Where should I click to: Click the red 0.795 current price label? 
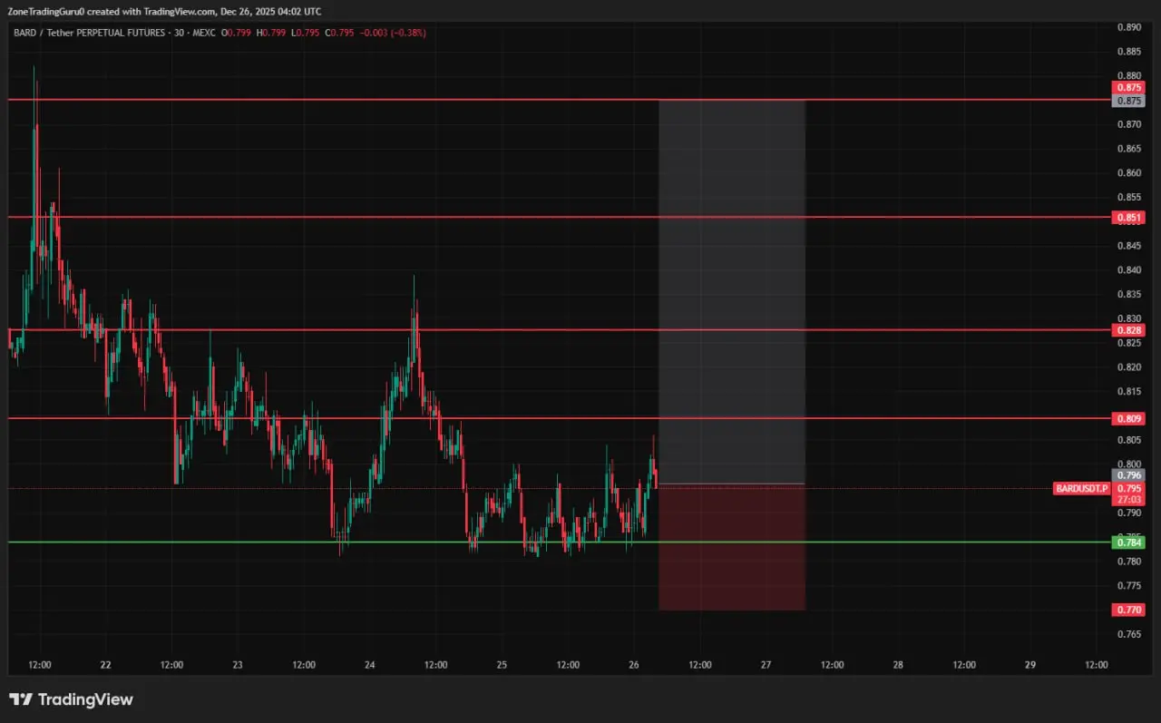(x=1129, y=488)
